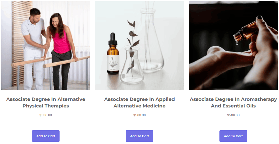
Task: Click the flasks and dropper bottle product image
Action: [x=139, y=46]
